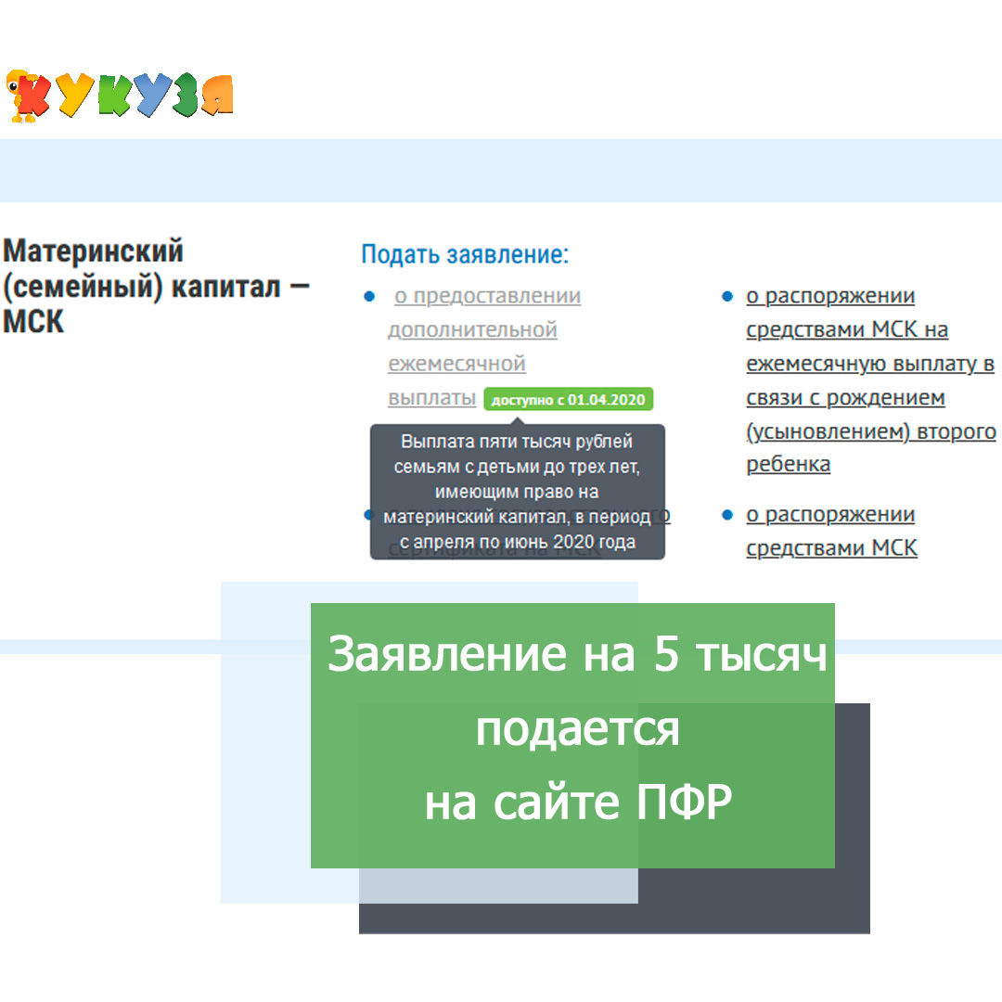This screenshot has height=1002, width=1002.
Task: Click the green badge «доступно с 01.04.2020»
Action: (x=570, y=399)
